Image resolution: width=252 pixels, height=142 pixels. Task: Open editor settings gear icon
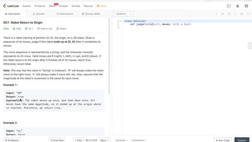click(x=242, y=14)
